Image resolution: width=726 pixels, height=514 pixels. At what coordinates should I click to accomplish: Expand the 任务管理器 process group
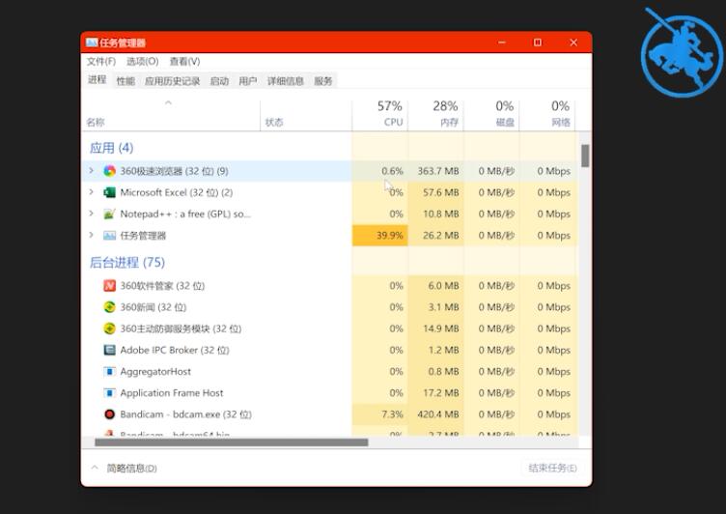point(91,235)
